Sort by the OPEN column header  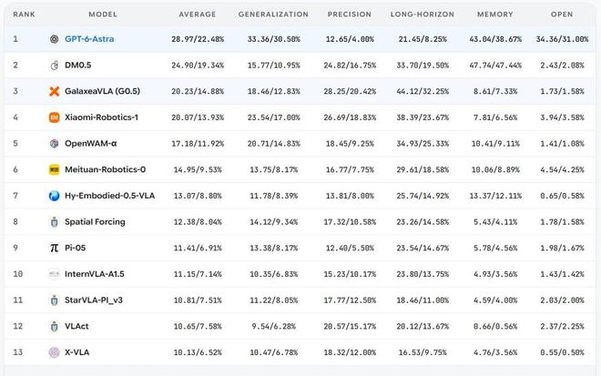pos(562,15)
